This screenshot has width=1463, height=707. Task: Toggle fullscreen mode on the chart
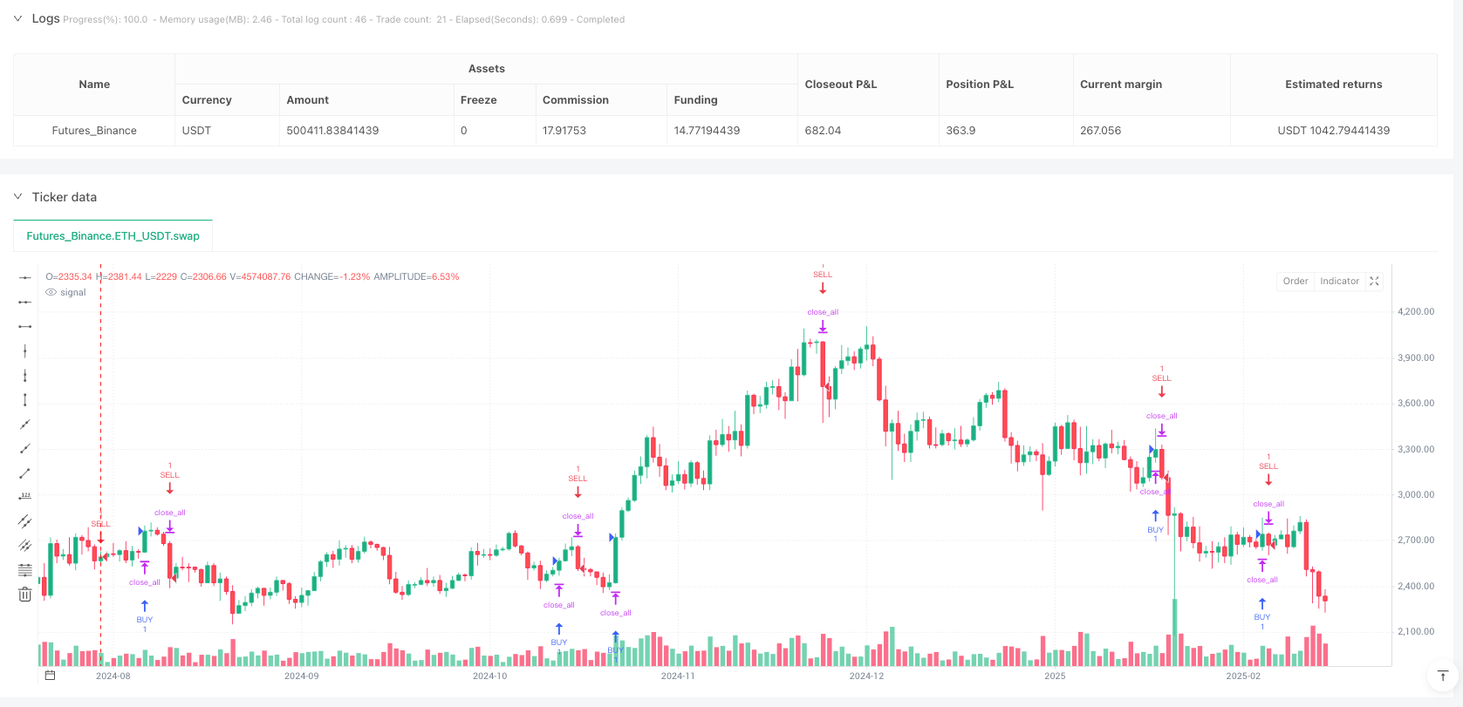pyautogui.click(x=1374, y=281)
